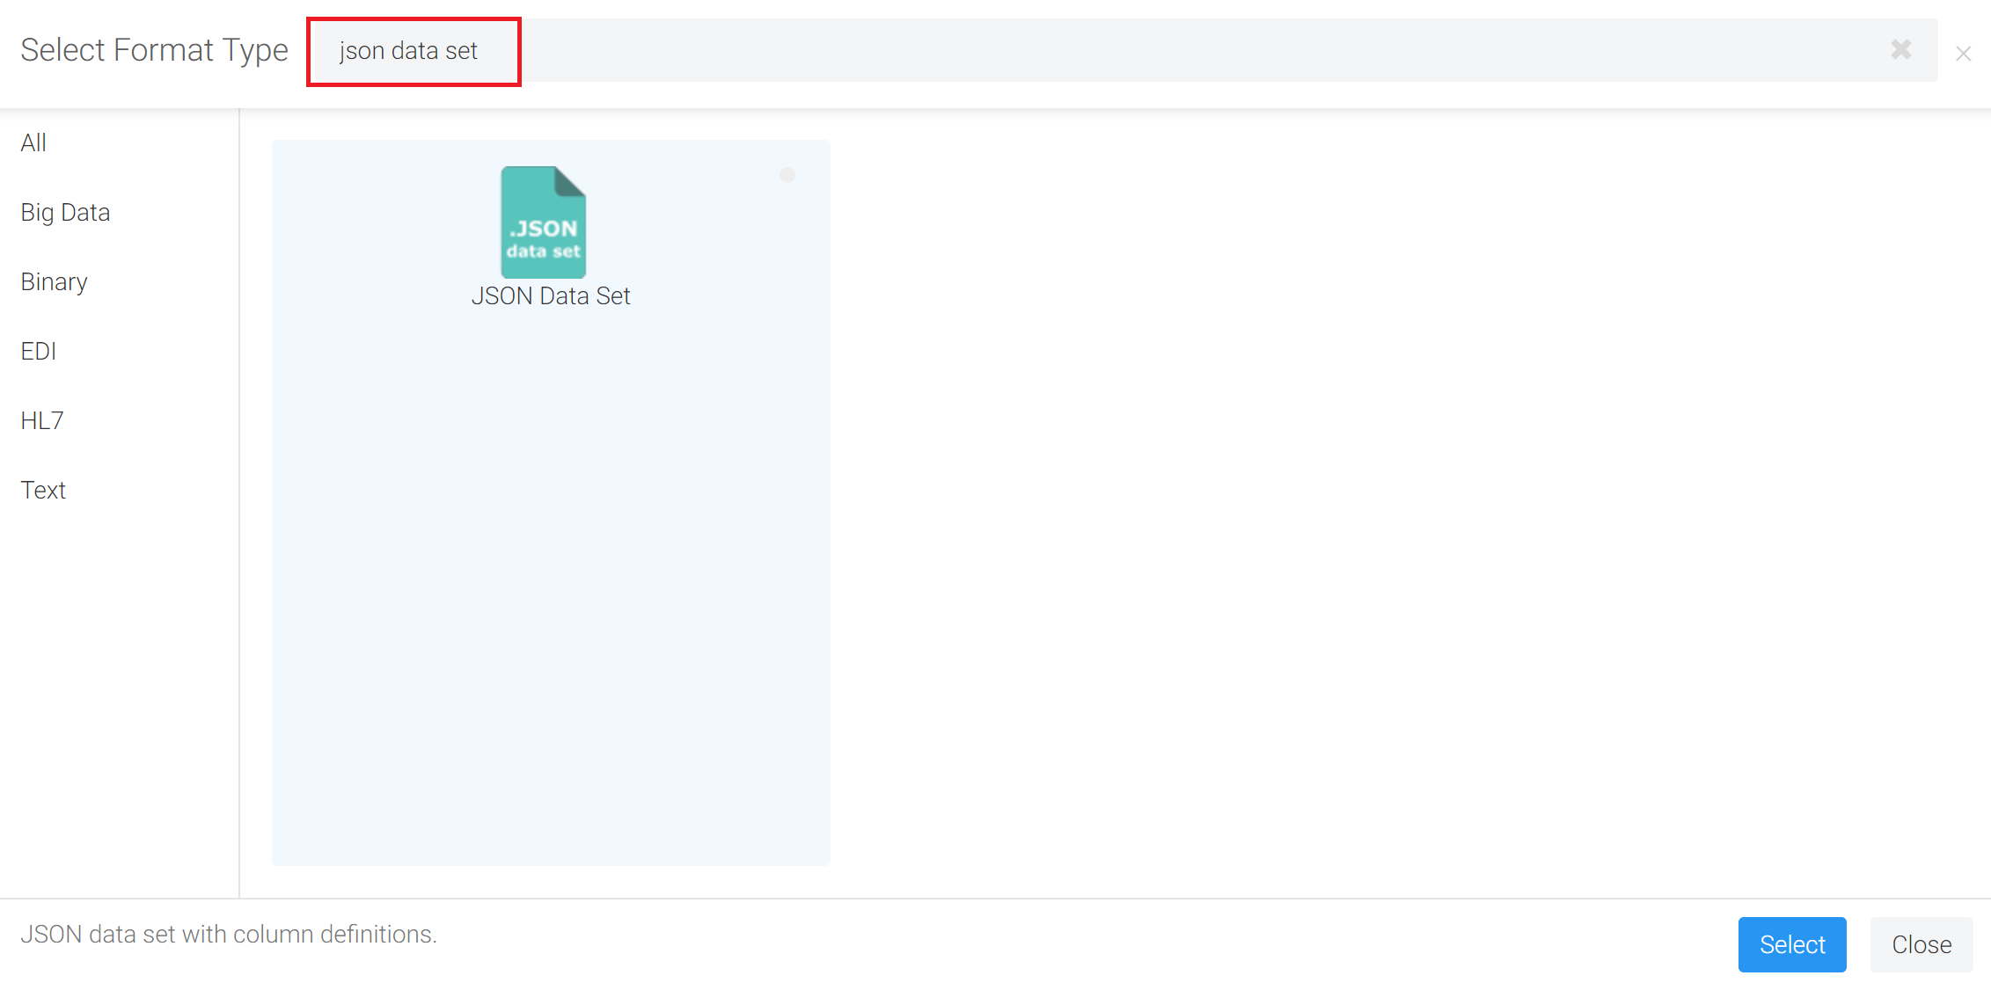Click the empty lower area of the JSON card

click(551, 615)
